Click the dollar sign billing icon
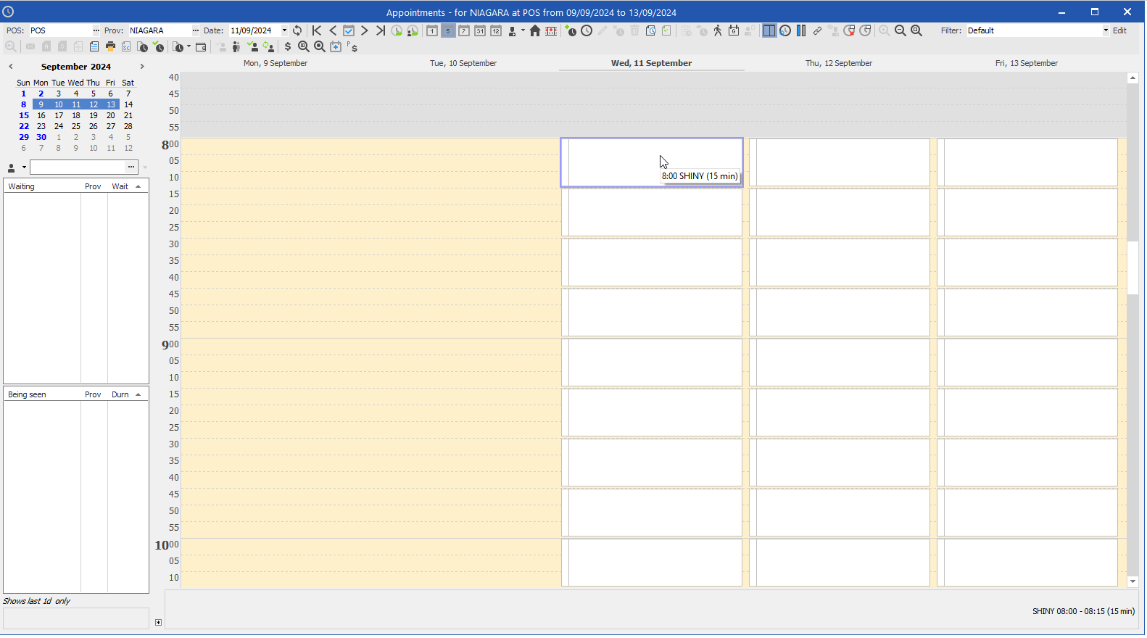 288,46
